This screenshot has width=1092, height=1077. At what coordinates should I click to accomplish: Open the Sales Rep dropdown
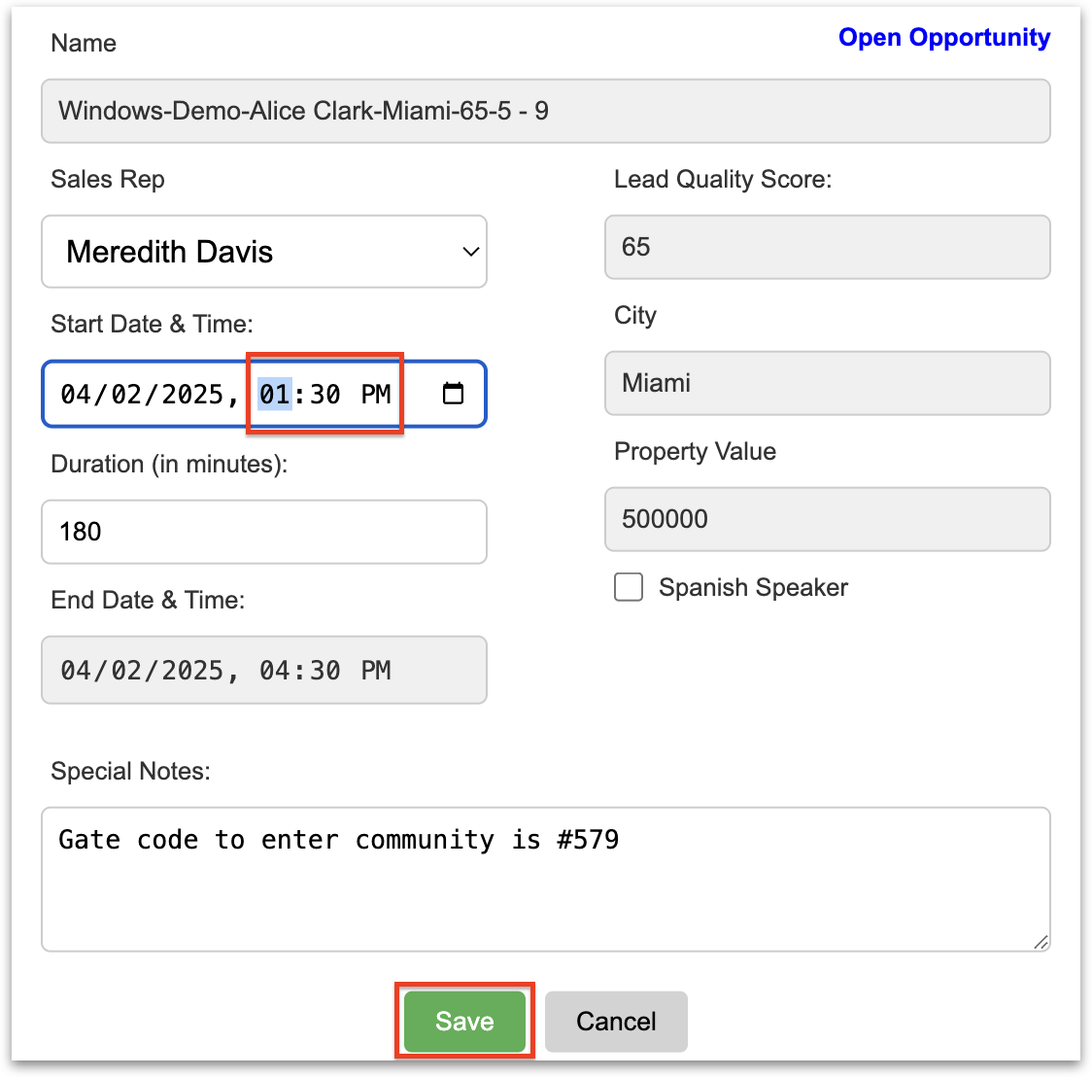point(264,252)
